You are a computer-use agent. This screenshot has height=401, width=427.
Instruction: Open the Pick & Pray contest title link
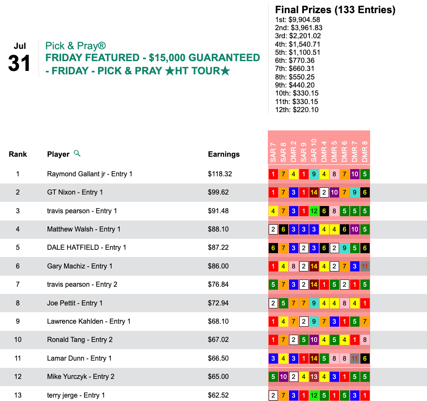pyautogui.click(x=152, y=58)
